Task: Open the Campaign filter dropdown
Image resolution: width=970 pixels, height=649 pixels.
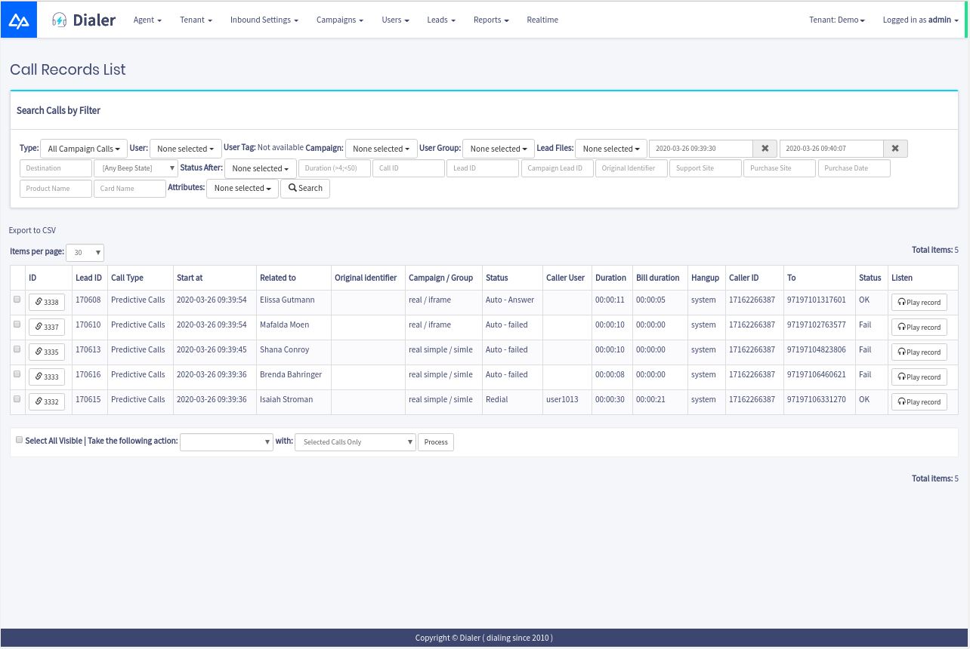Action: click(381, 149)
